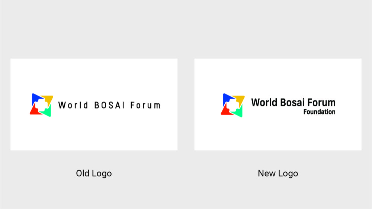Select the red shape in the old logo
This screenshot has width=372, height=209.
pos(34,110)
